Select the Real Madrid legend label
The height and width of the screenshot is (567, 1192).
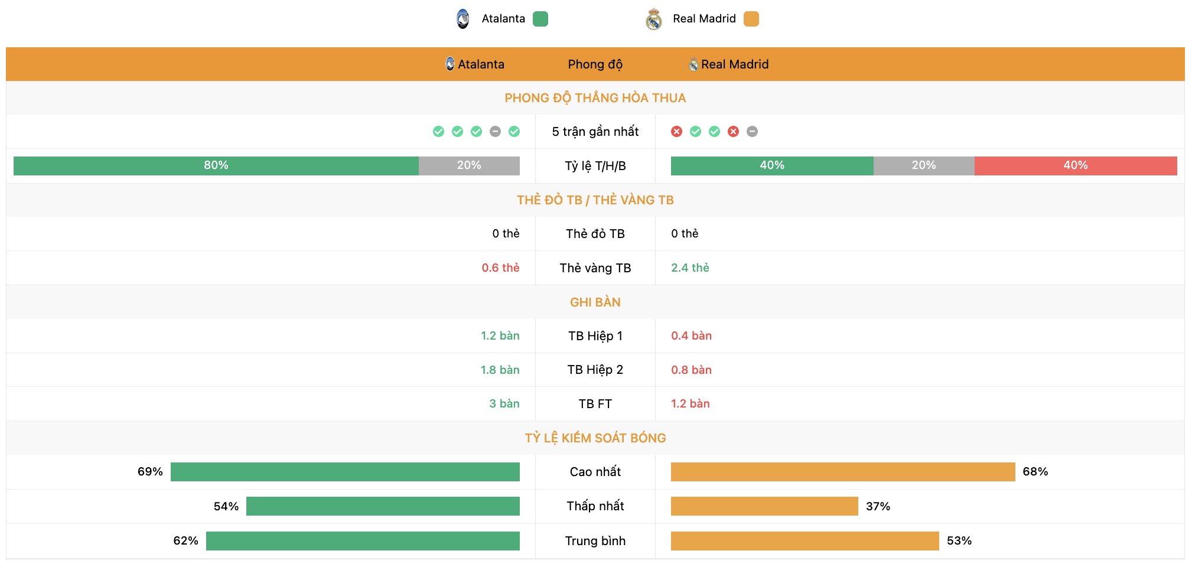click(x=704, y=19)
